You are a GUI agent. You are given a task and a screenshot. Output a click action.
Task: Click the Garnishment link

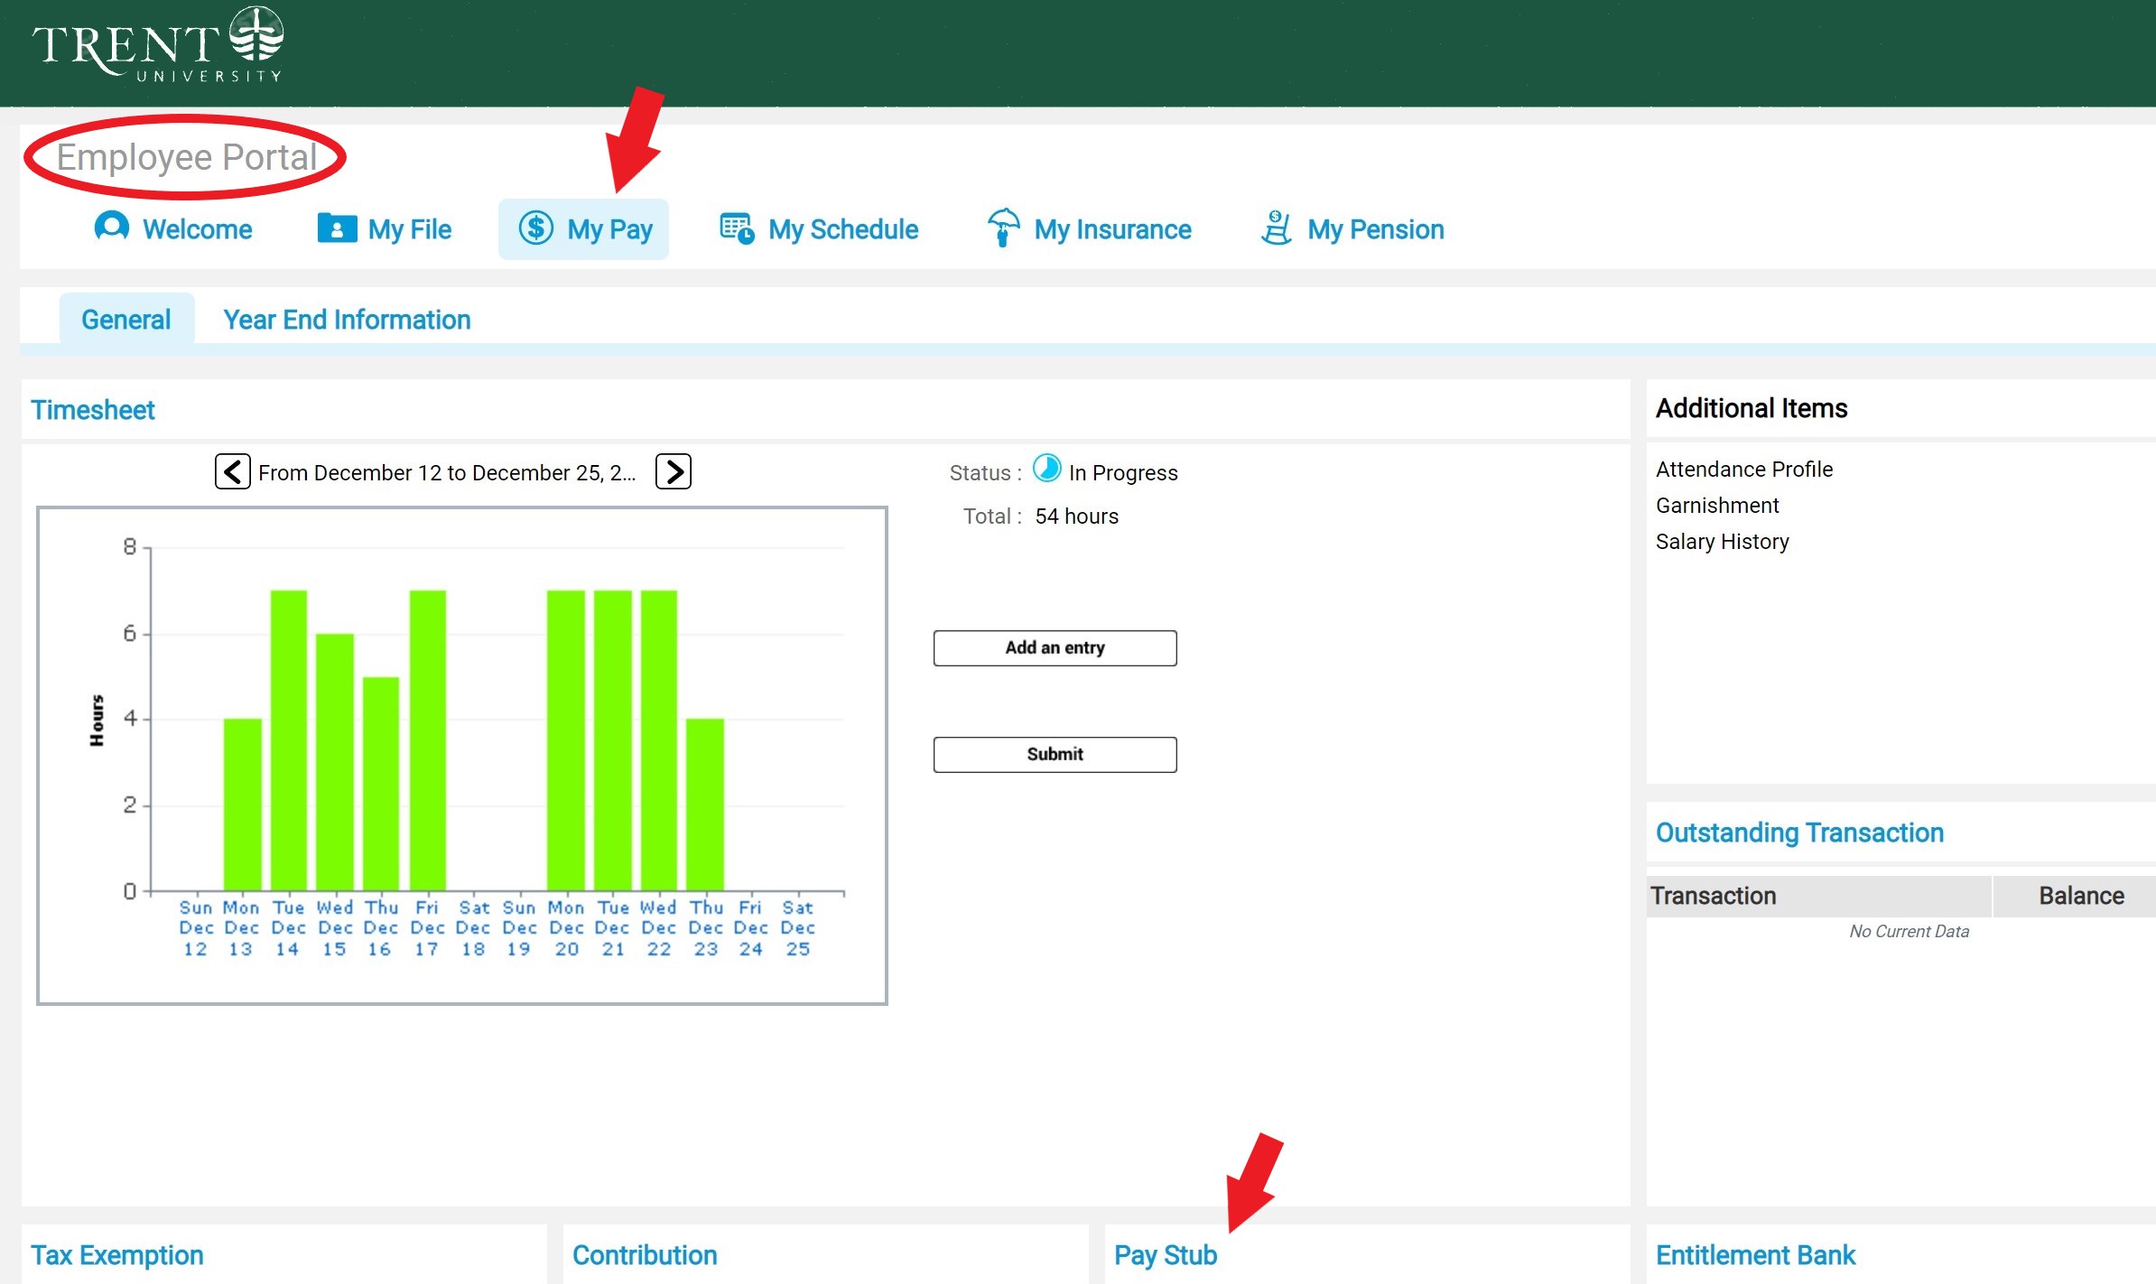tap(1716, 506)
